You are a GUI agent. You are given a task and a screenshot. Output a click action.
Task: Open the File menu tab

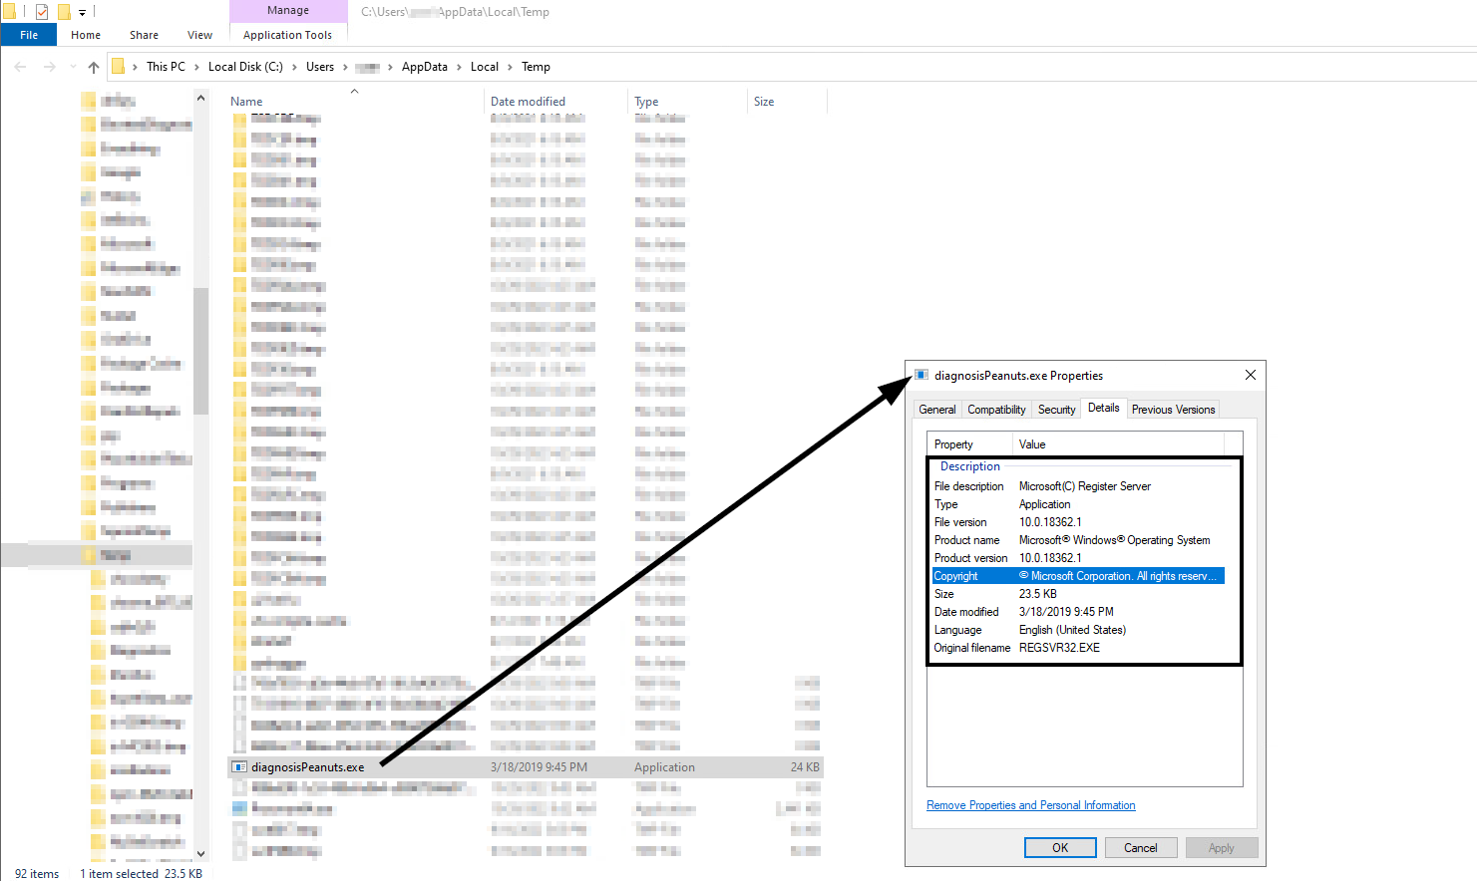click(29, 35)
